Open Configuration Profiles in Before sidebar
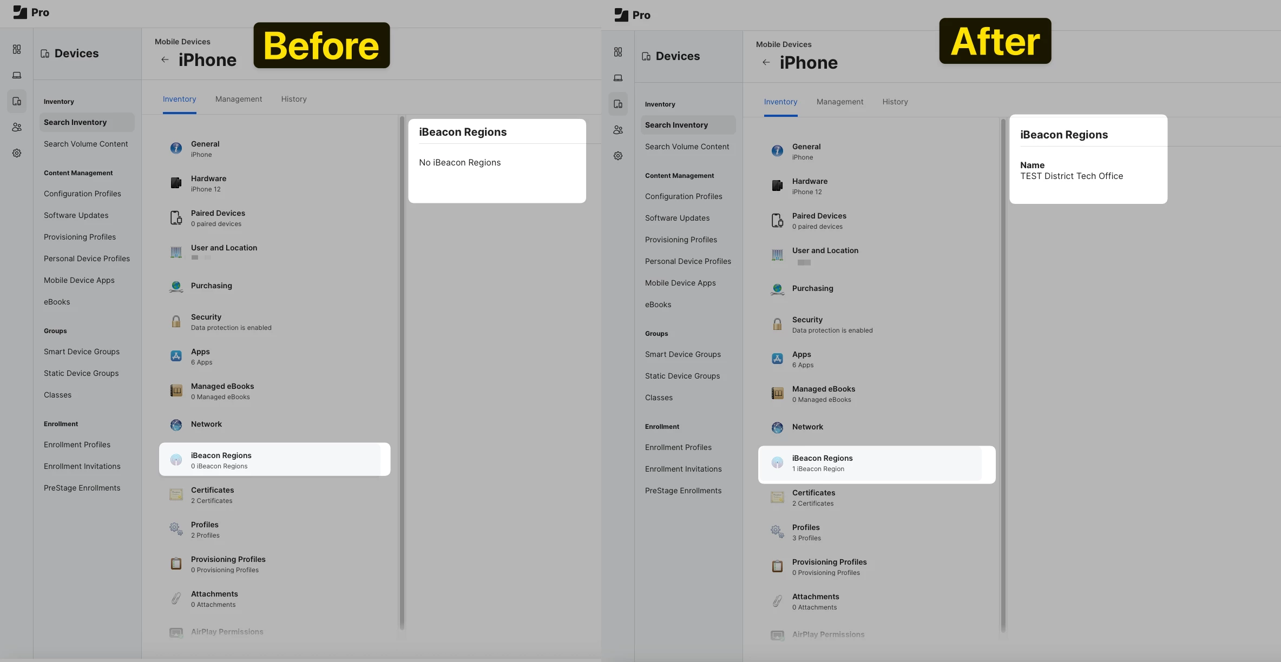Viewport: 1281px width, 662px height. click(x=82, y=194)
